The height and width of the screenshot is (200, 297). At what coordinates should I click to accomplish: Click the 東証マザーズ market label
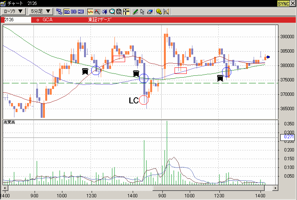pos(99,20)
